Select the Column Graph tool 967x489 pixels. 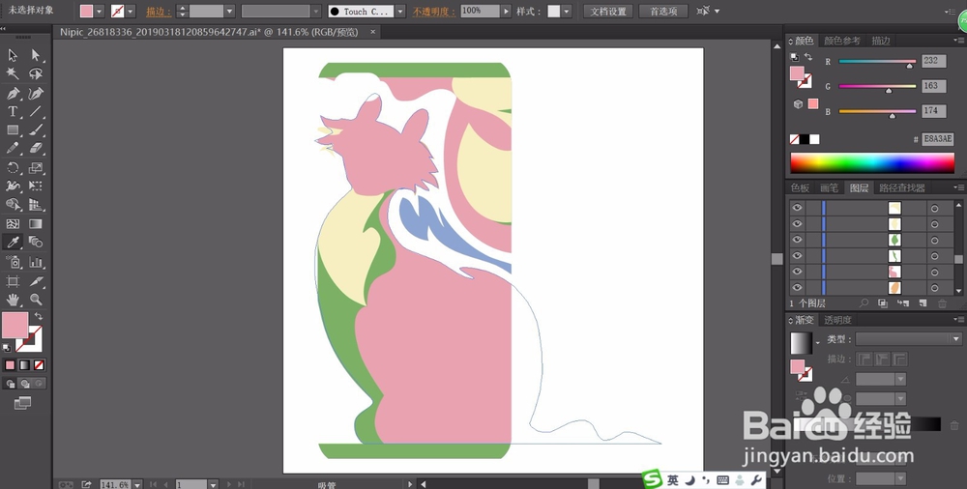click(x=36, y=262)
